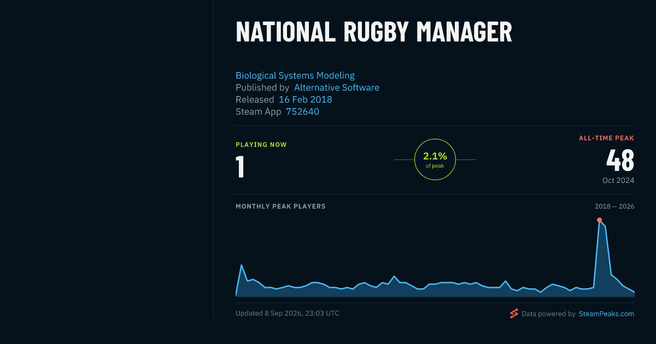Click the Playing Now label

pyautogui.click(x=261, y=145)
